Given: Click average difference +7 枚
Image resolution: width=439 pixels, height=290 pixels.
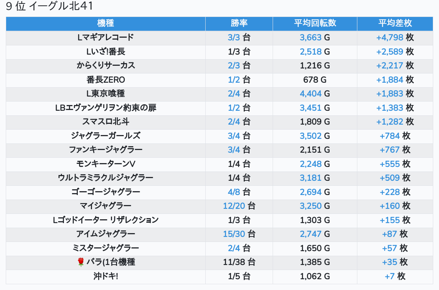Looking at the screenshot, I should coord(395,276).
